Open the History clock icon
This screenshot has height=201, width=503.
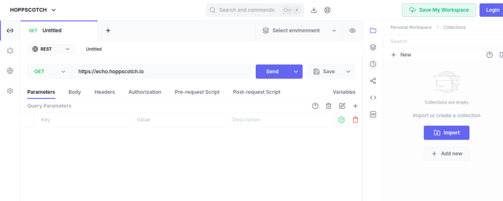click(373, 64)
